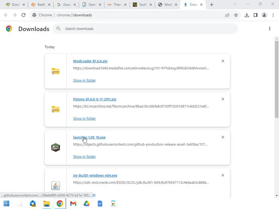The width and height of the screenshot is (279, 209).
Task: Click the scrollbar up arrow
Action: 277,39
